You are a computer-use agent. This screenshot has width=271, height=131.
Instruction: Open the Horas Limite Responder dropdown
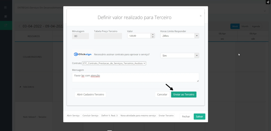(197, 36)
